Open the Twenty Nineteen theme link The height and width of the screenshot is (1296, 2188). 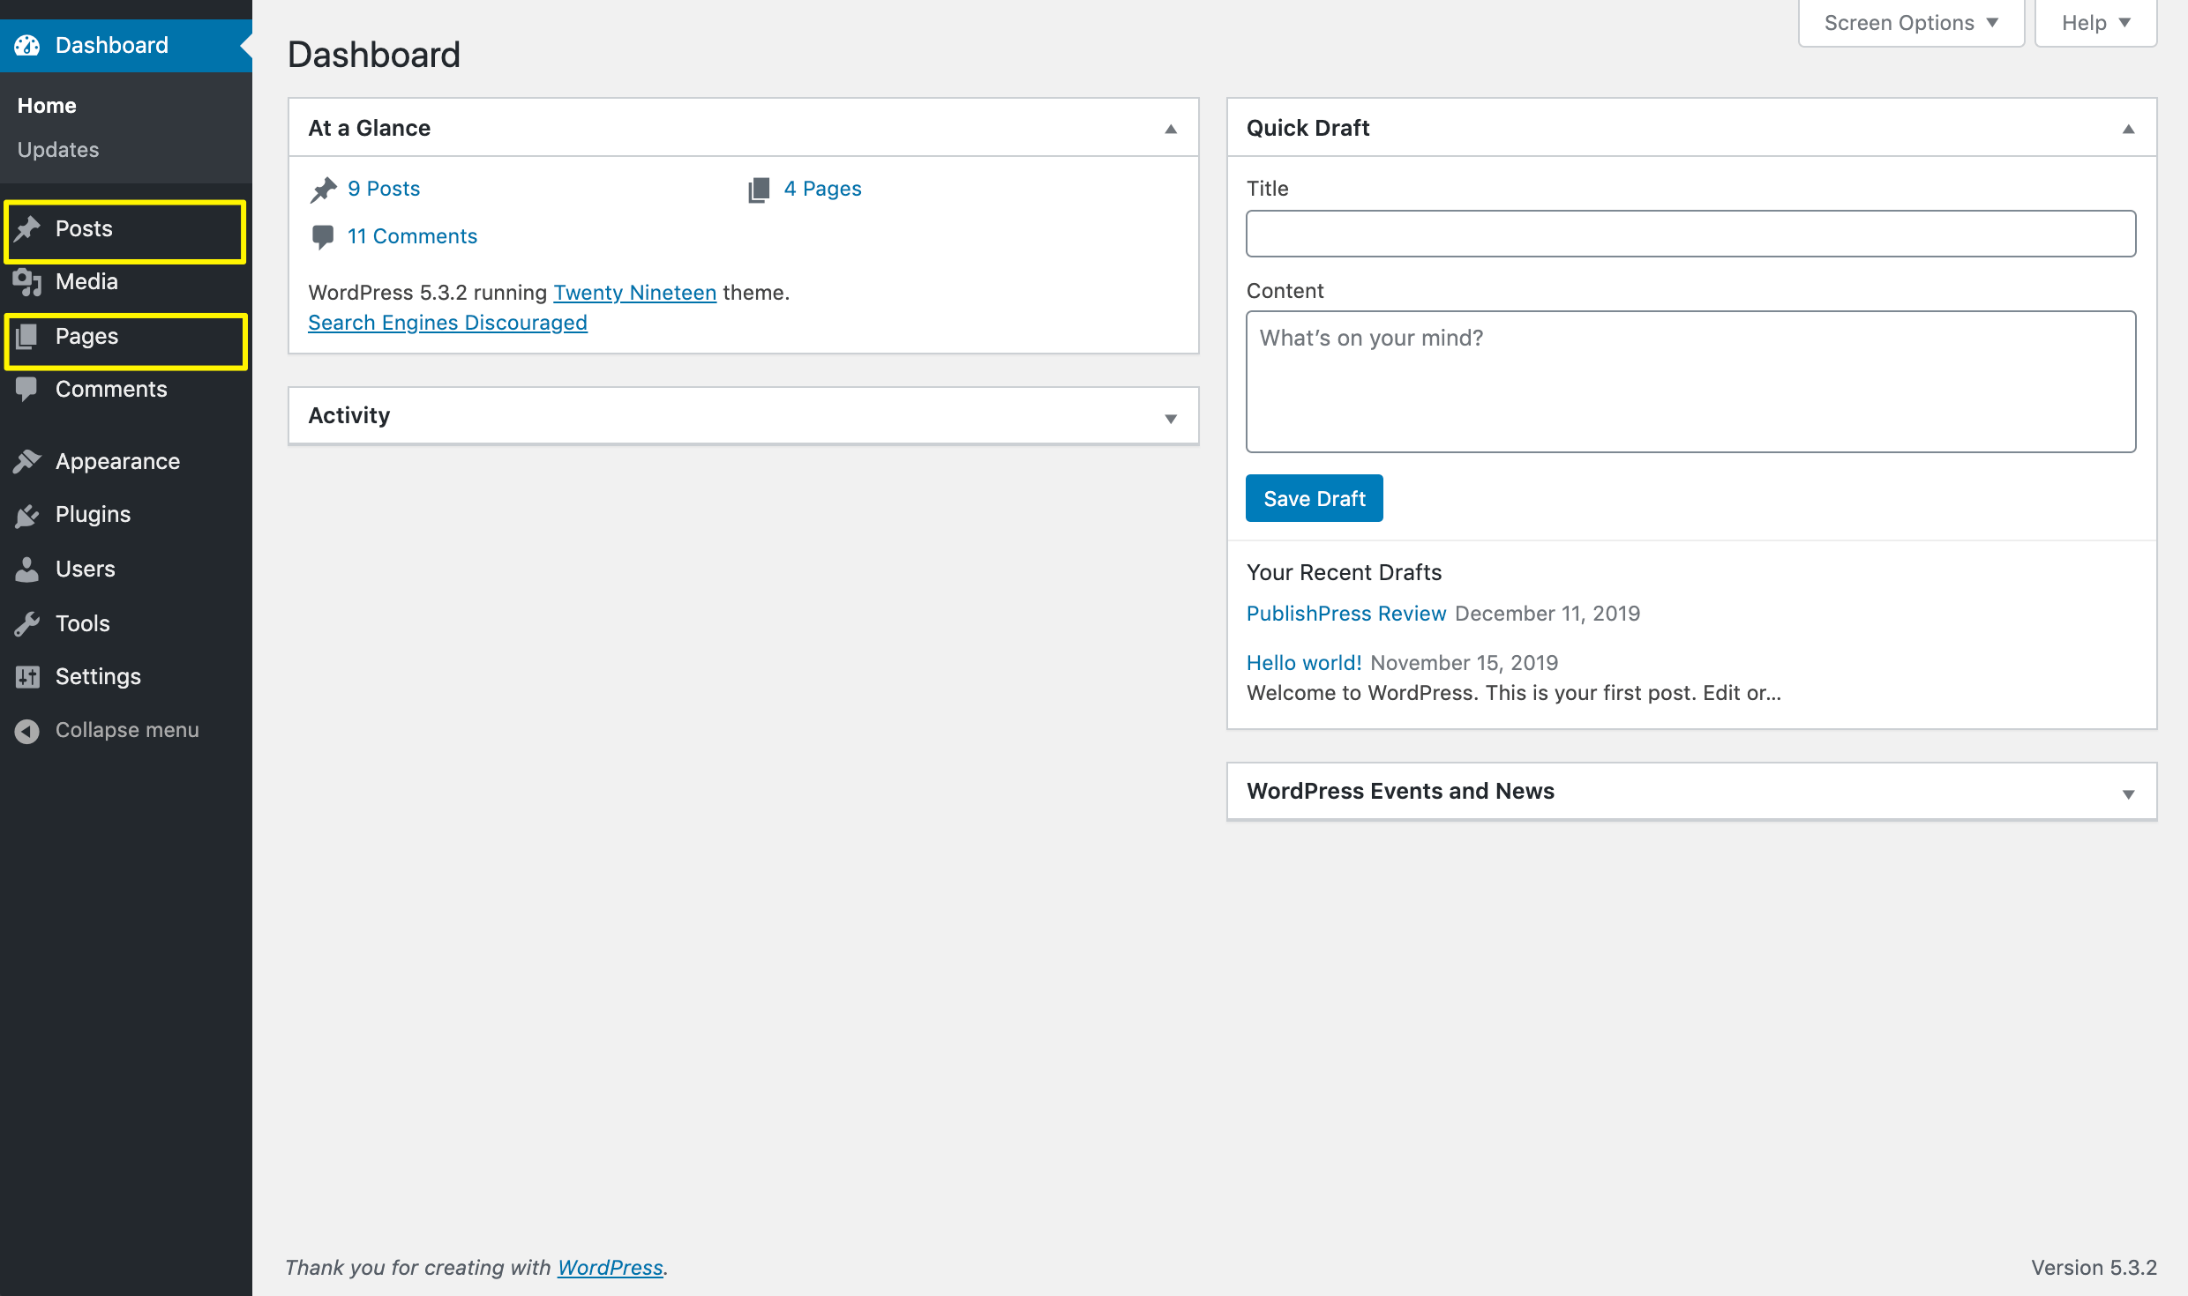(634, 293)
